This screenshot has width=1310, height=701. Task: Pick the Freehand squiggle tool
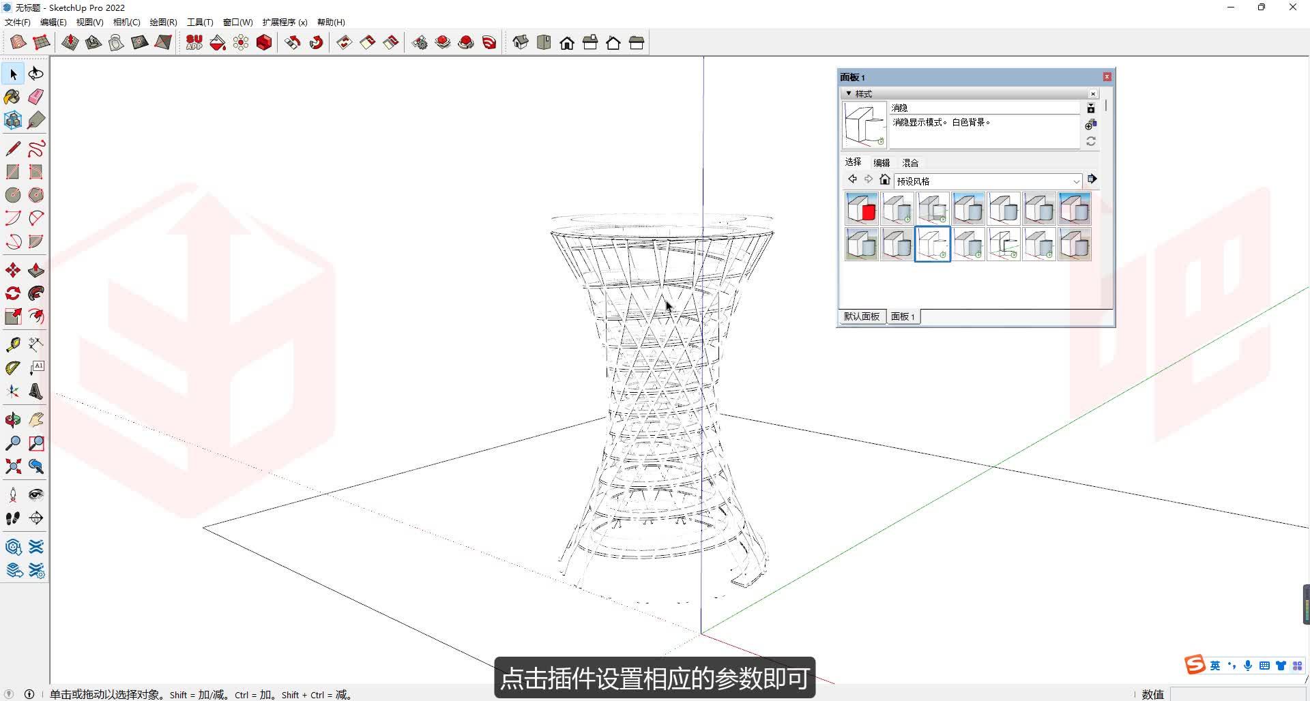(36, 148)
